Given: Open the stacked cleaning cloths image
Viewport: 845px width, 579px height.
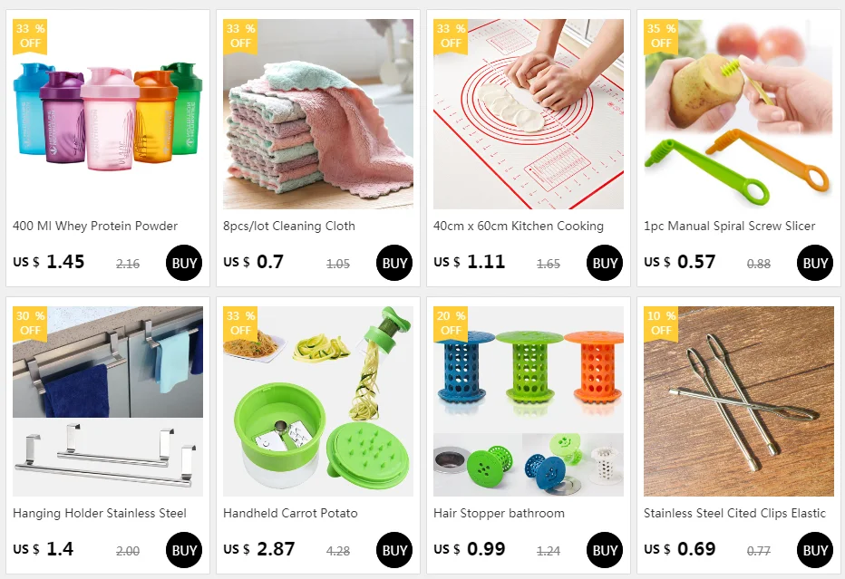Looking at the screenshot, I should (318, 114).
